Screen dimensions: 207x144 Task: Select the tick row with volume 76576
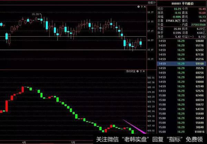click(181, 68)
